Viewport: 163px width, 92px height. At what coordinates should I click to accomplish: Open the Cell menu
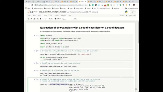pyautogui.click(x=51, y=16)
